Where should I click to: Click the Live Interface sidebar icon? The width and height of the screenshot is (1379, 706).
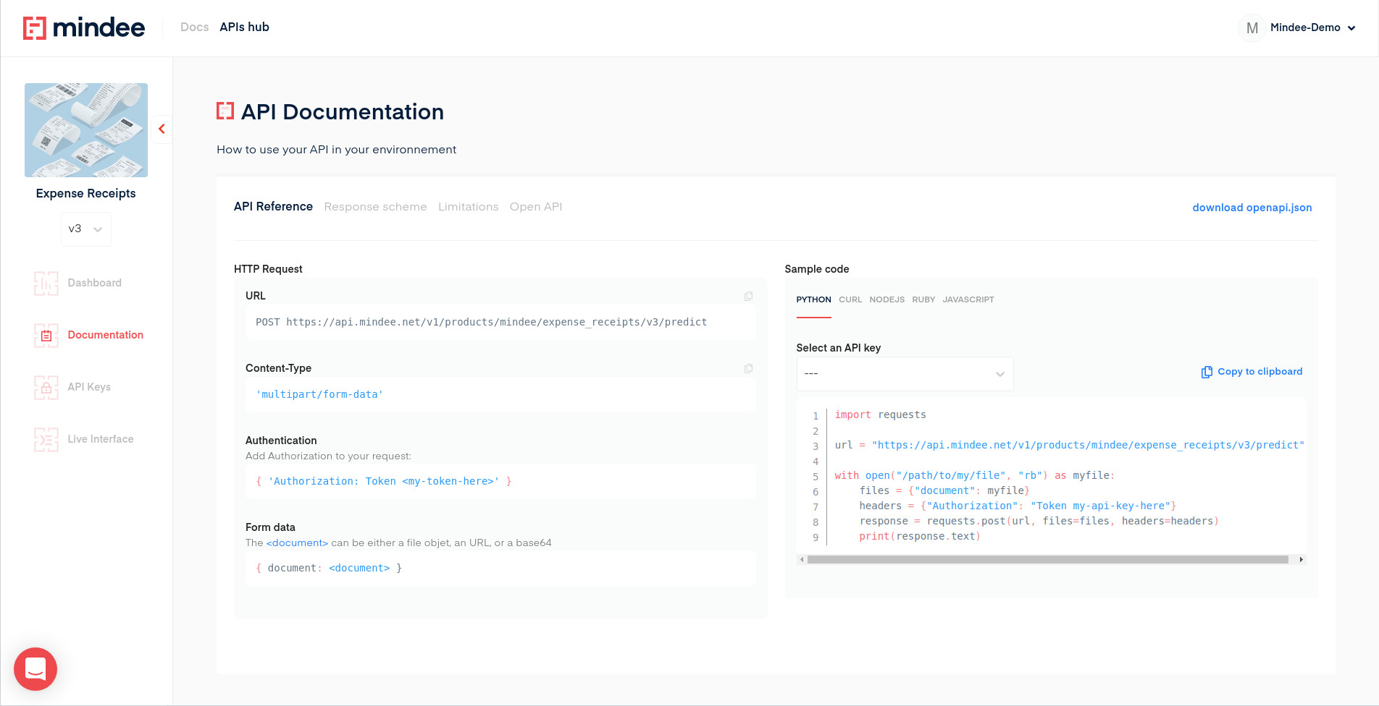pyautogui.click(x=46, y=440)
